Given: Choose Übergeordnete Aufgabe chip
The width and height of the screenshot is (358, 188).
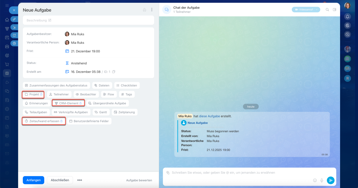Looking at the screenshot, I should click(x=107, y=103).
